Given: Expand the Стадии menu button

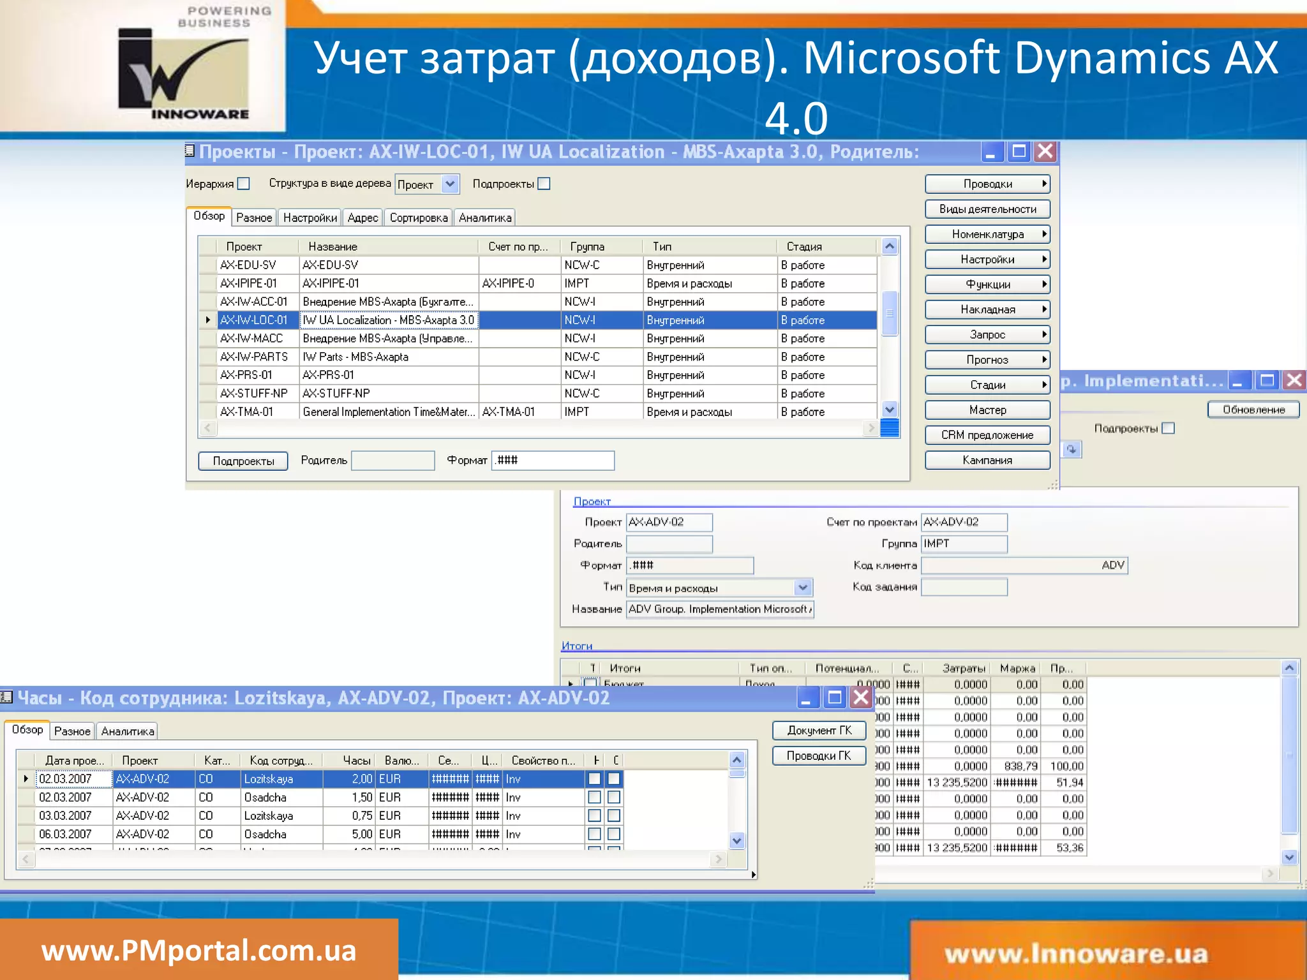Looking at the screenshot, I should 987,385.
